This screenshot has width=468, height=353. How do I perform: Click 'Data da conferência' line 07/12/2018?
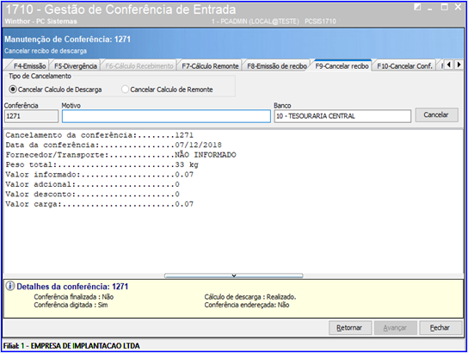click(x=114, y=146)
